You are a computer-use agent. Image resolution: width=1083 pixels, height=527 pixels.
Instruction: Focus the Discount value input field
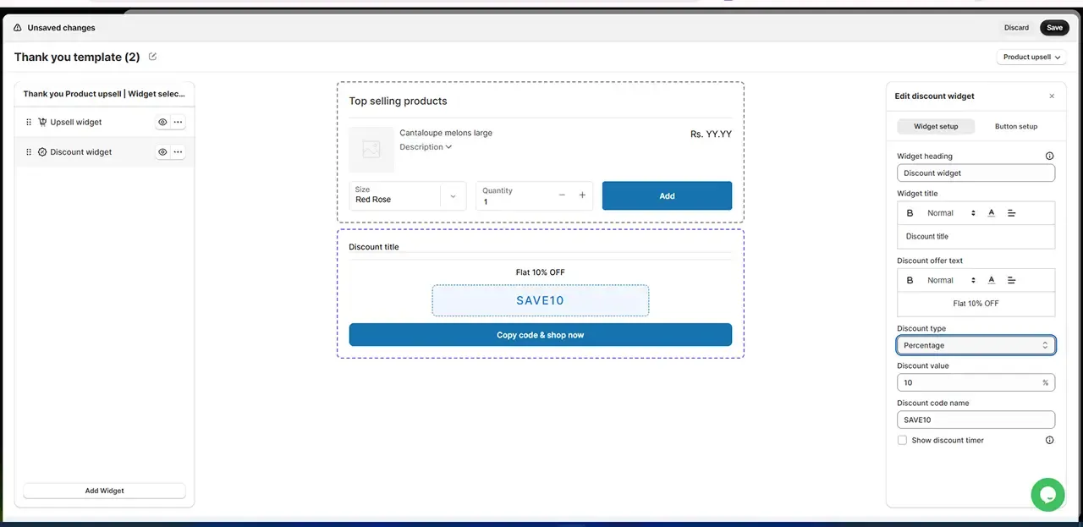click(976, 383)
